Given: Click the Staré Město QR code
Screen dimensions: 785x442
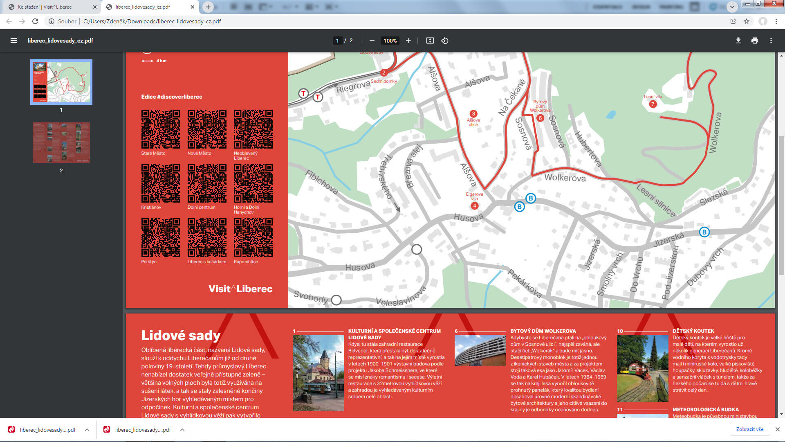Looking at the screenshot, I should (161, 129).
